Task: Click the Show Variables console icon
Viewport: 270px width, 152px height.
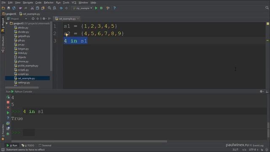Action: coord(8,123)
